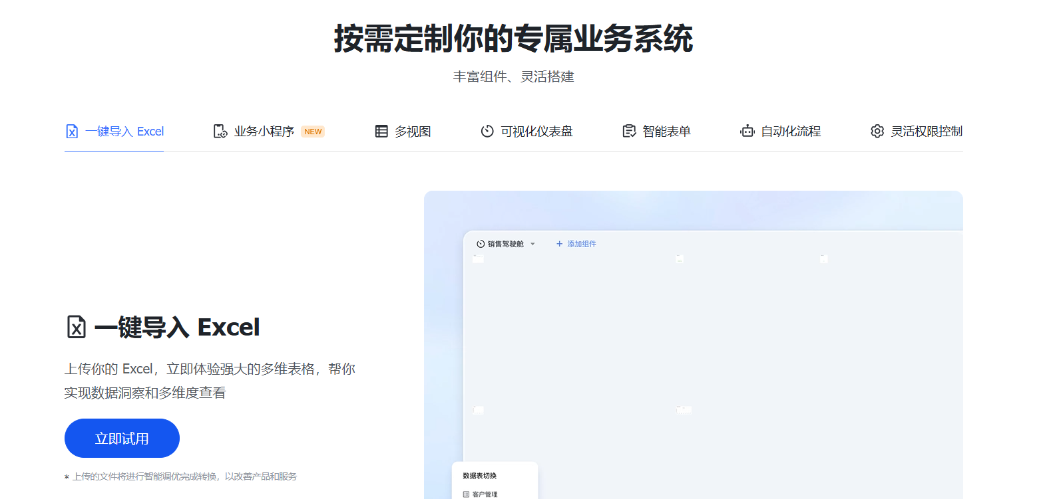Click the 添加组件 link

(580, 244)
